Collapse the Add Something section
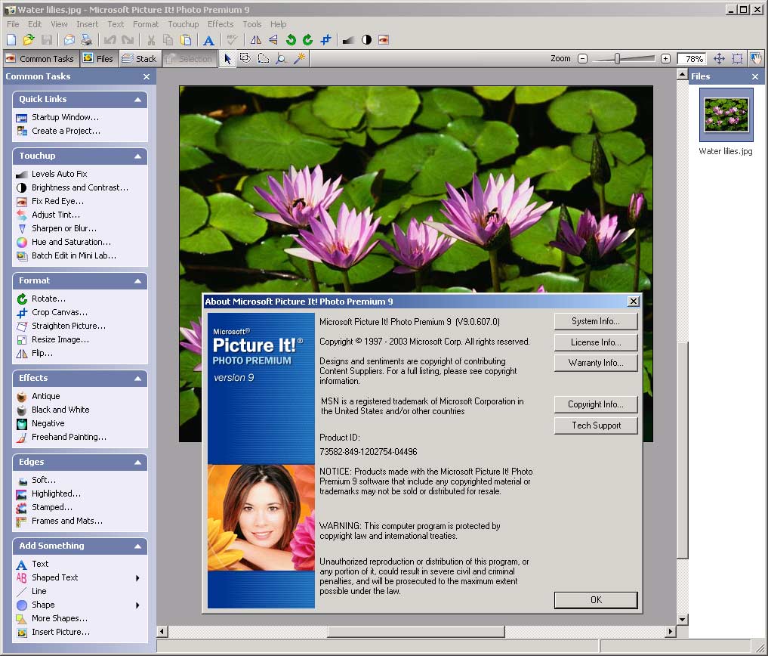Image resolution: width=768 pixels, height=656 pixels. (x=137, y=546)
